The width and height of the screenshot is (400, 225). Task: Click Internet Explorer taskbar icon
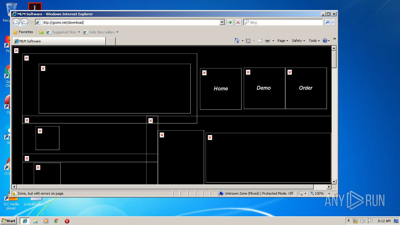pos(25,221)
